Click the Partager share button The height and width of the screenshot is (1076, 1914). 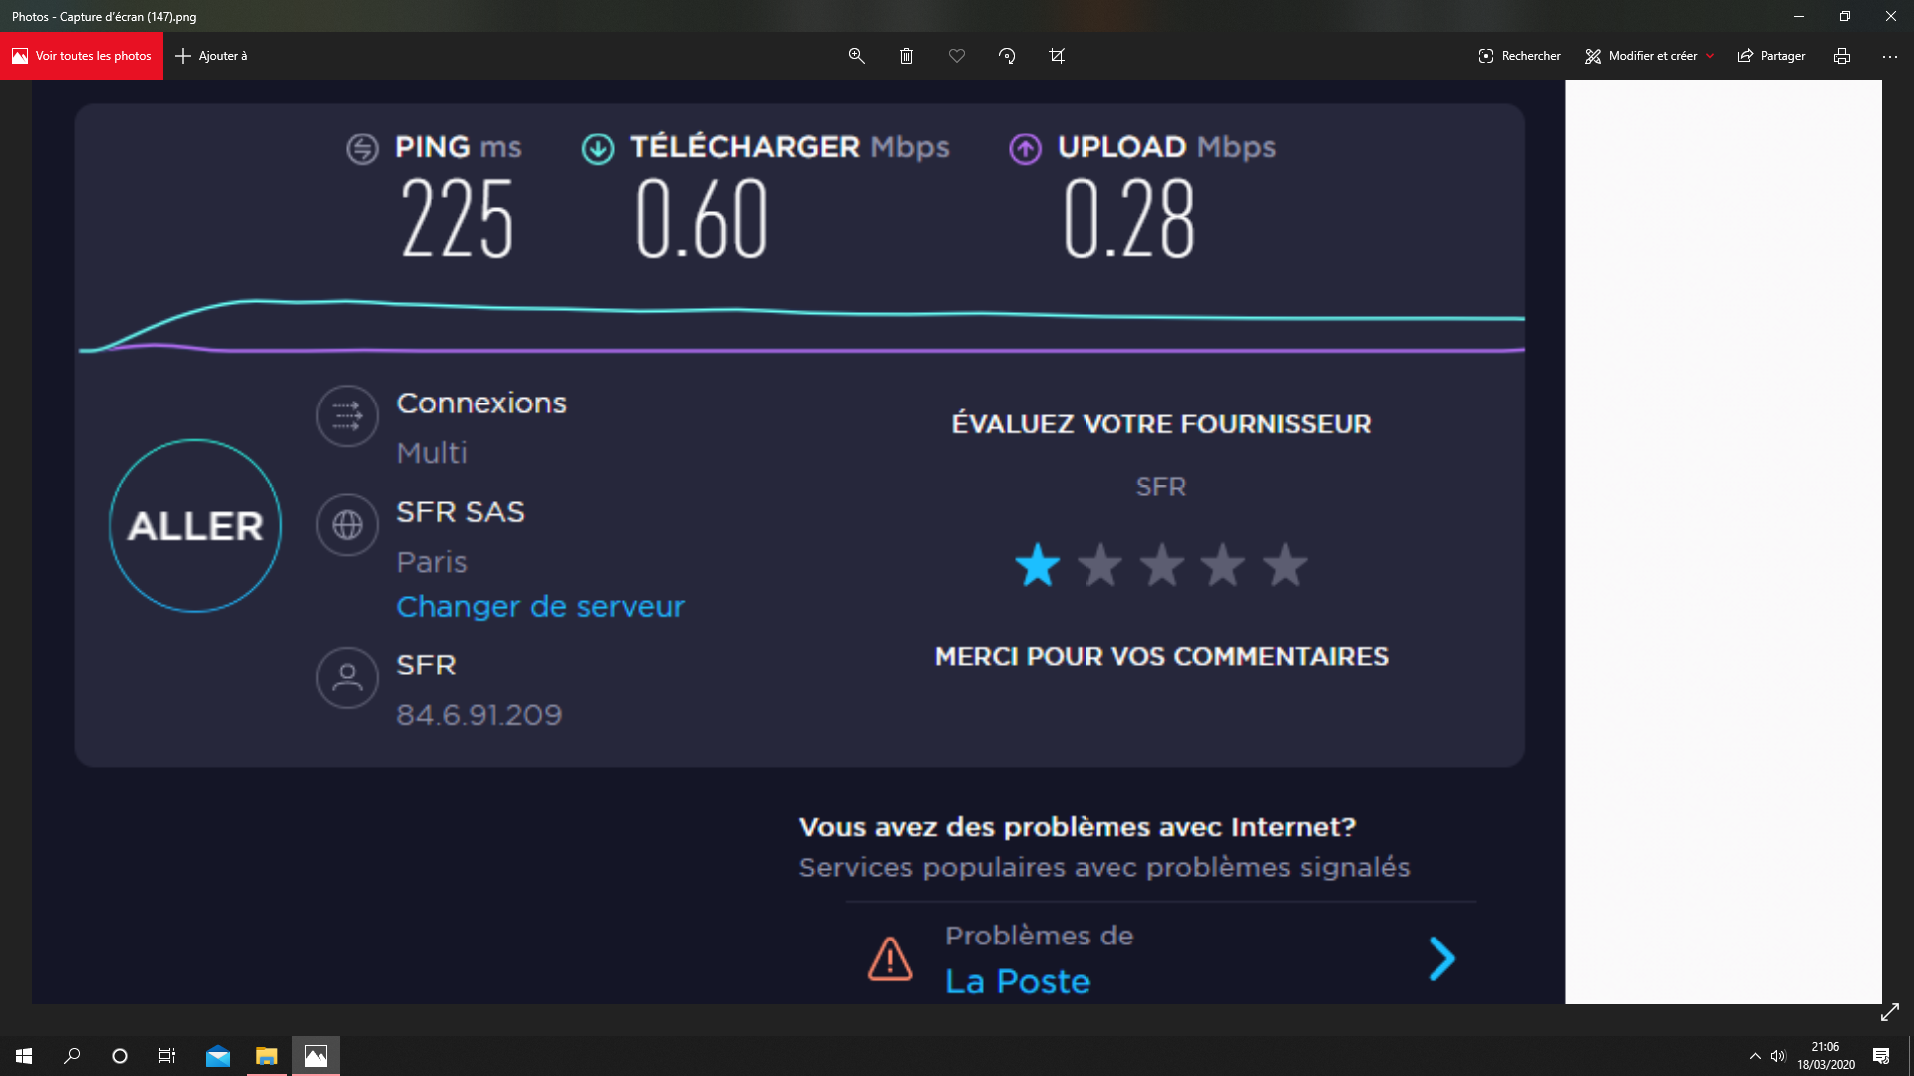[x=1771, y=56]
